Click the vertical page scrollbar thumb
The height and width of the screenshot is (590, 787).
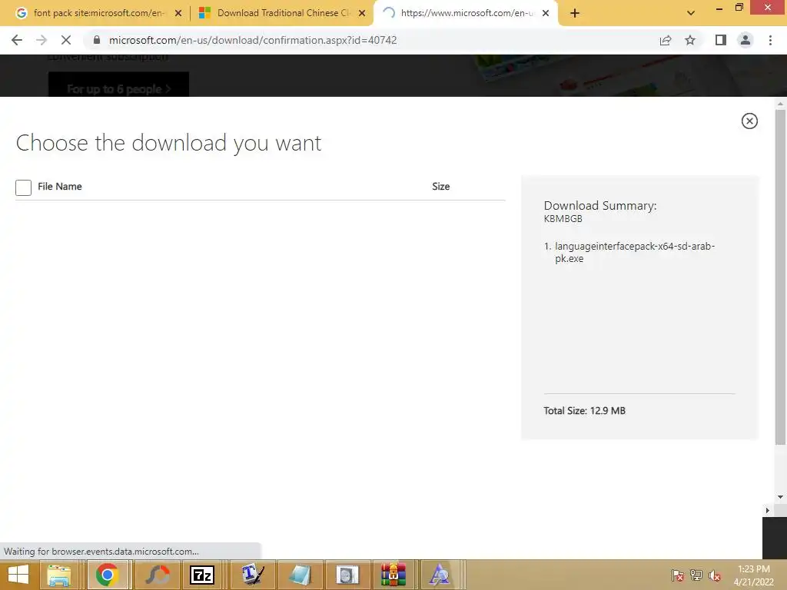point(780,277)
